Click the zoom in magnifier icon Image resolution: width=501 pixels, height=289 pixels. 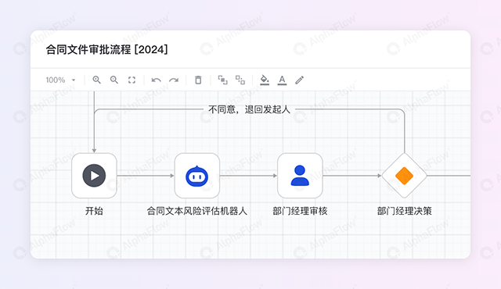tap(96, 80)
